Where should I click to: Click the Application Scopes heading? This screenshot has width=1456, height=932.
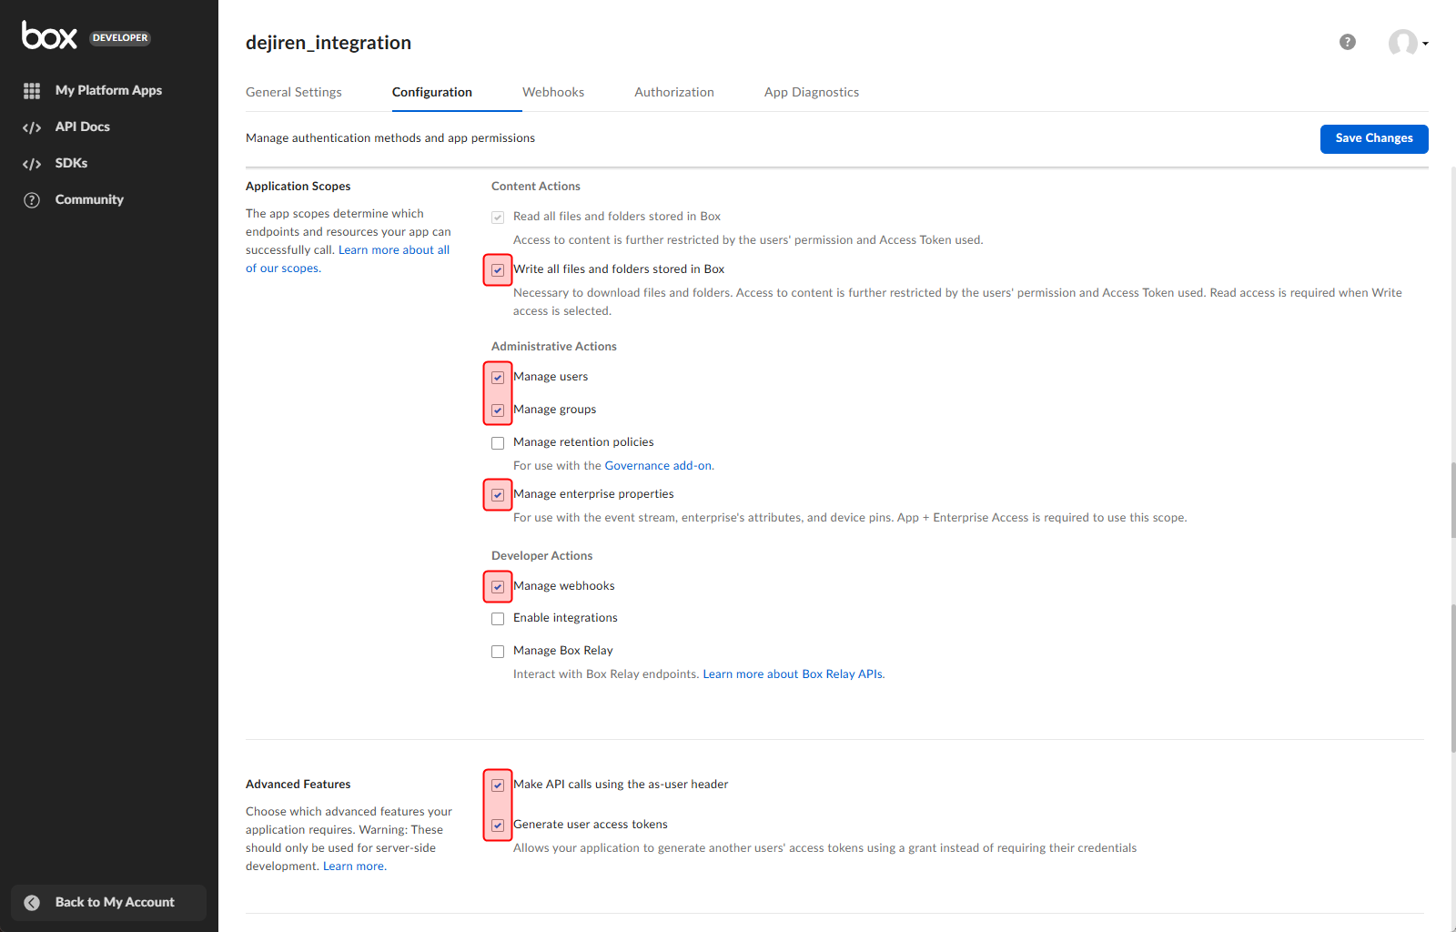pyautogui.click(x=298, y=187)
